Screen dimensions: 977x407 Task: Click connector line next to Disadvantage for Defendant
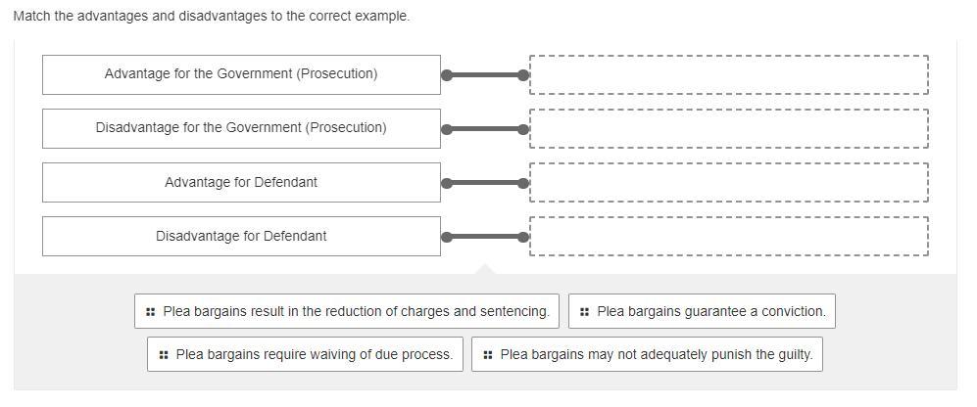(x=485, y=237)
